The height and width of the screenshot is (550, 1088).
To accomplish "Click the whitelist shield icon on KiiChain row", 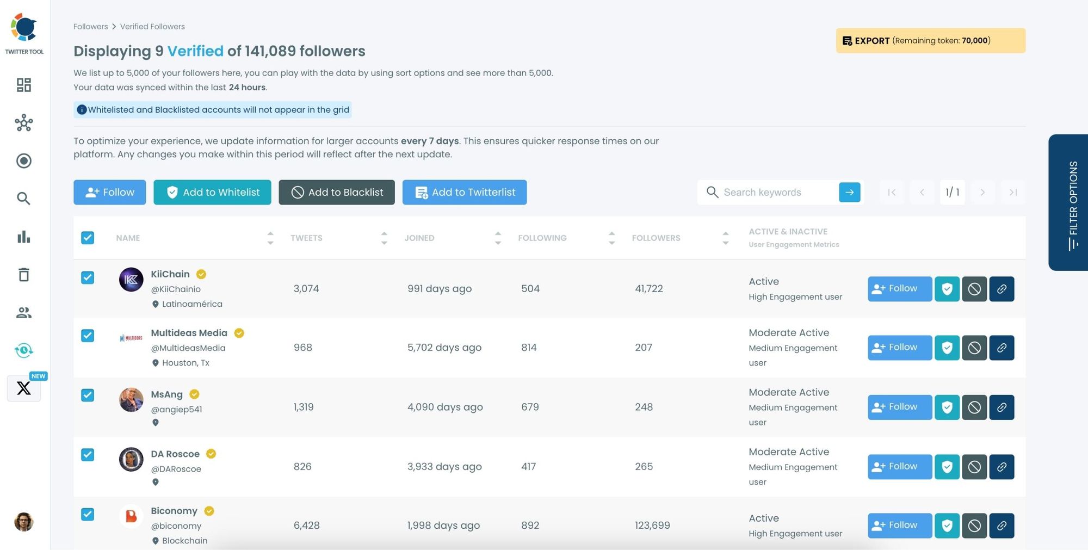I will tap(947, 289).
